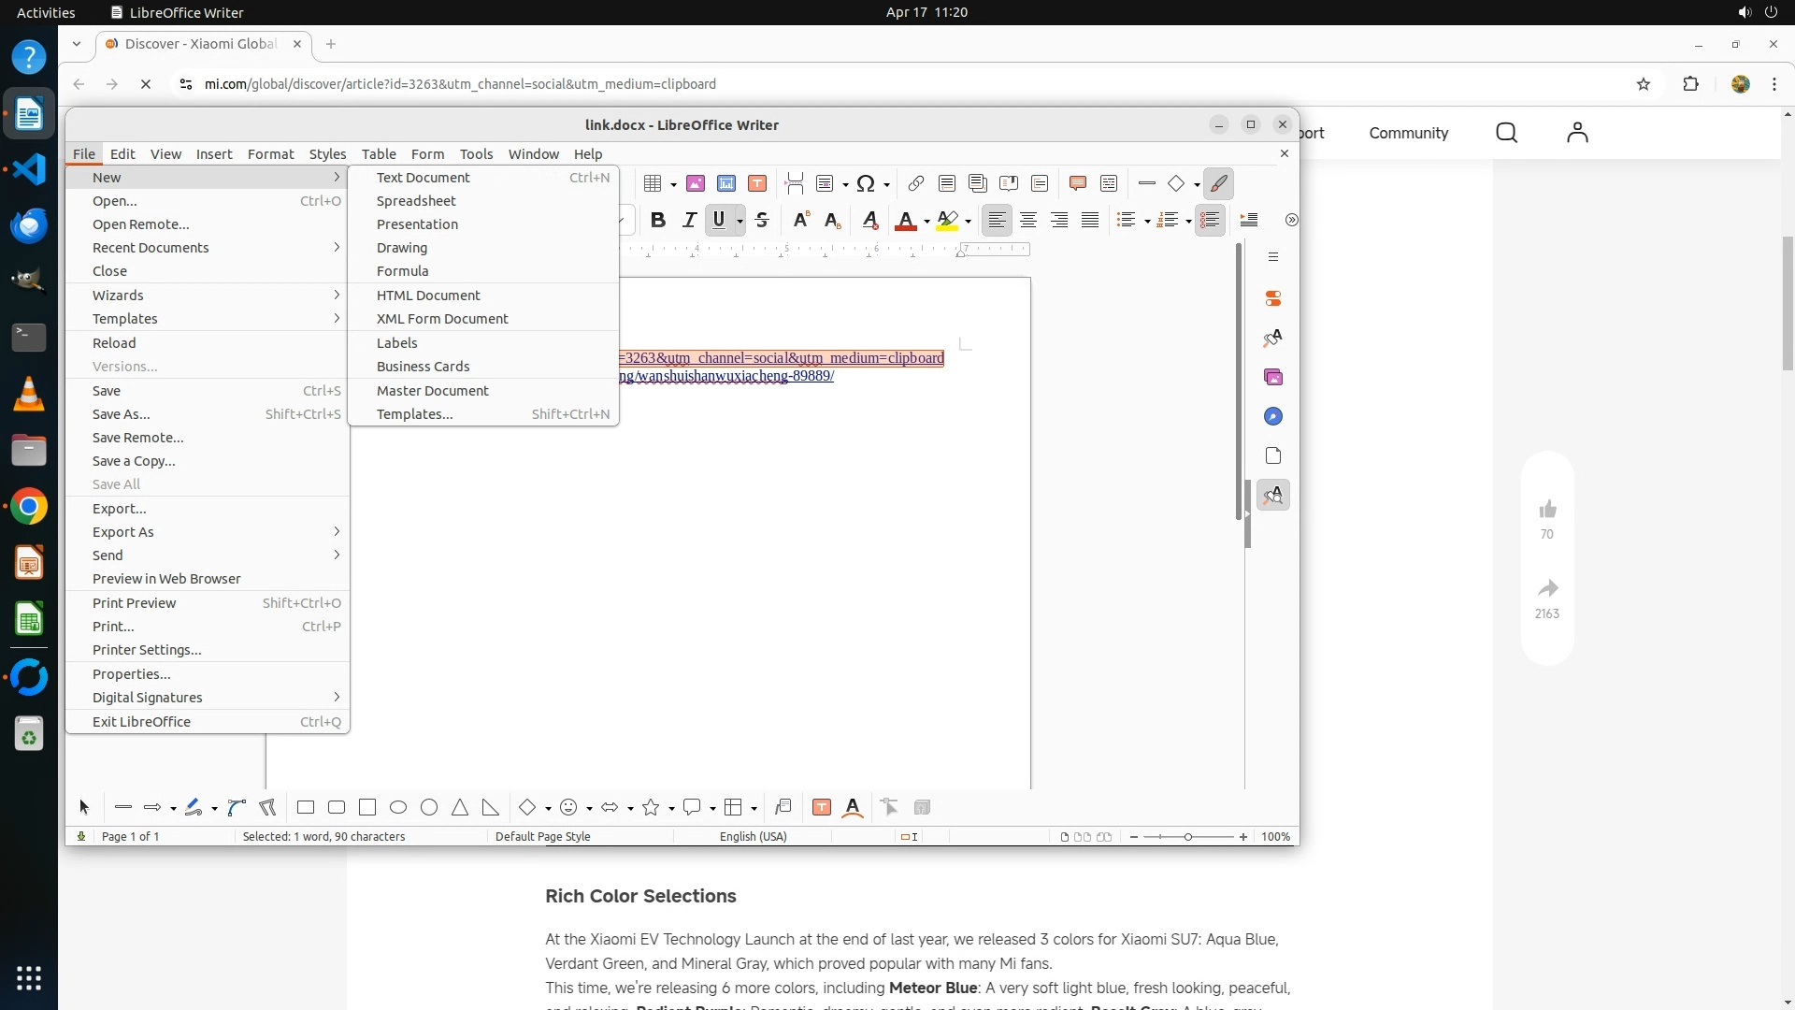Screen dimensions: 1795x1010
Task: Select the Ellipse drawing tool
Action: [x=398, y=808]
